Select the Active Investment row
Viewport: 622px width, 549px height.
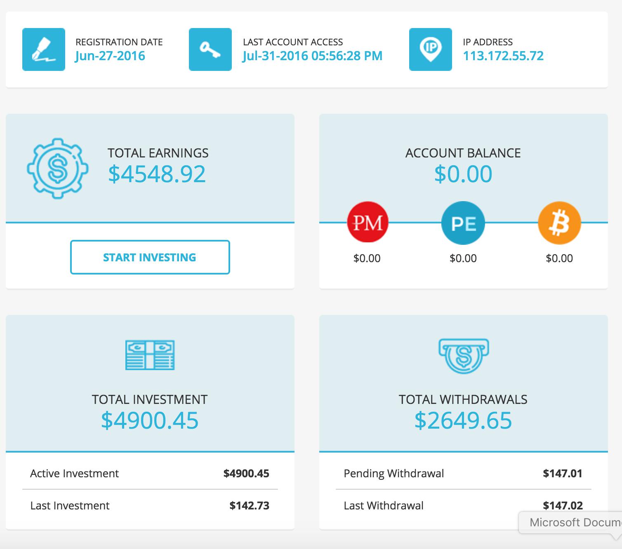150,473
